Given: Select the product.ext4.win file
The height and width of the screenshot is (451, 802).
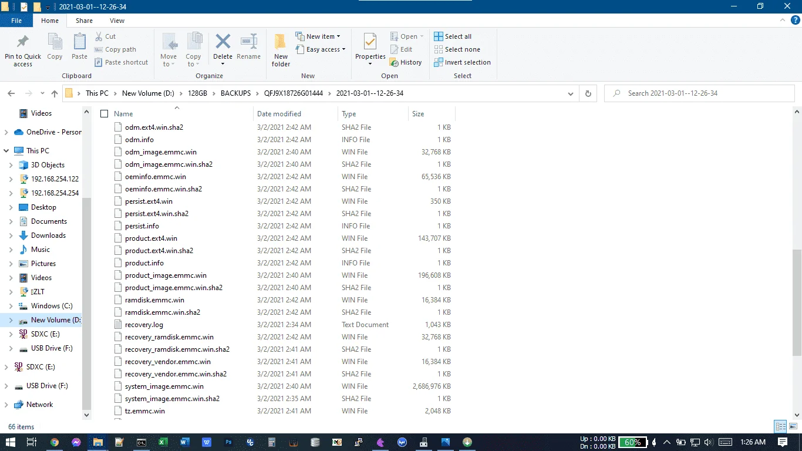Looking at the screenshot, I should pyautogui.click(x=151, y=238).
